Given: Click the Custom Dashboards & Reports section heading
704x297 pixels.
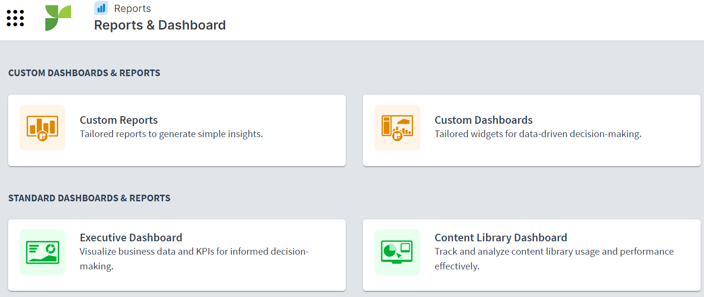Looking at the screenshot, I should point(84,73).
